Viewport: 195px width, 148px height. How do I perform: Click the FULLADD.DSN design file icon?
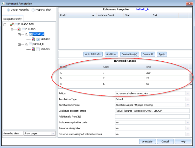pos(12,24)
